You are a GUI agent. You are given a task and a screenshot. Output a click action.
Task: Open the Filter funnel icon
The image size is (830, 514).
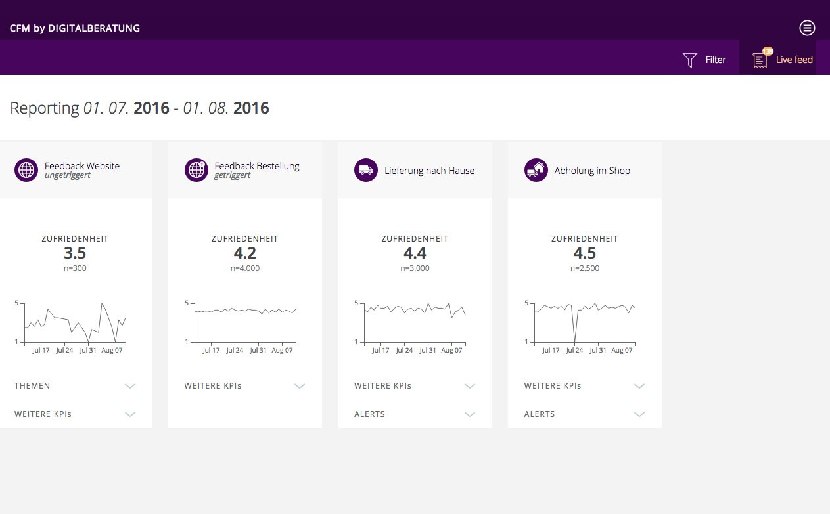pos(689,59)
